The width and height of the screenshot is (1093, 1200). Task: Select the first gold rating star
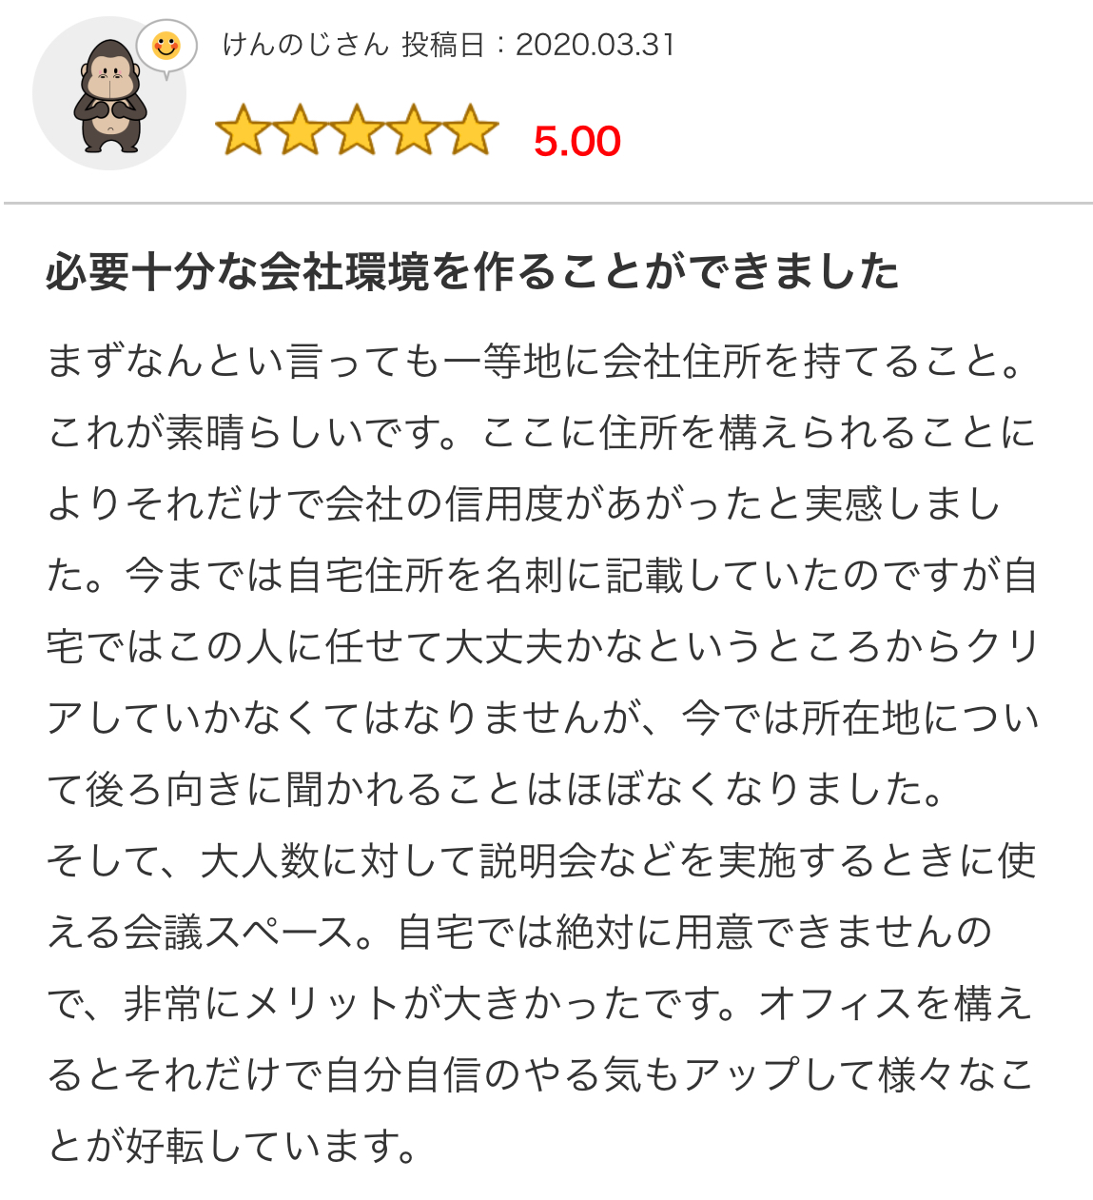coord(243,130)
